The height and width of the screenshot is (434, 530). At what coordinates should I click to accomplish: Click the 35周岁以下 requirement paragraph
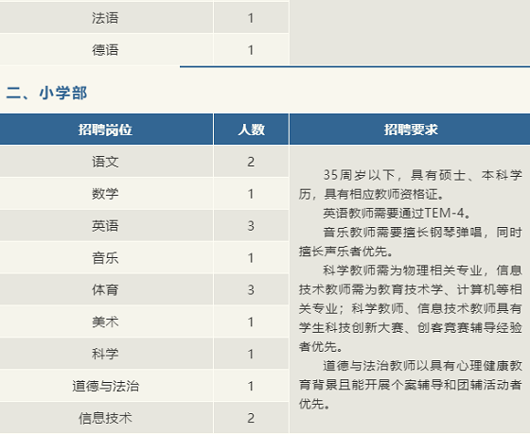click(x=410, y=184)
